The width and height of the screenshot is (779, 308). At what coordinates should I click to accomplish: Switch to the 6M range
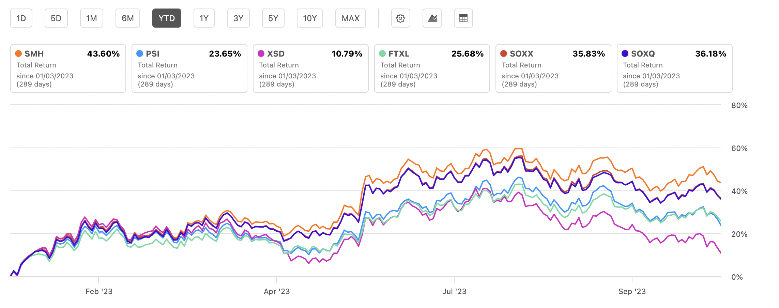[x=128, y=18]
